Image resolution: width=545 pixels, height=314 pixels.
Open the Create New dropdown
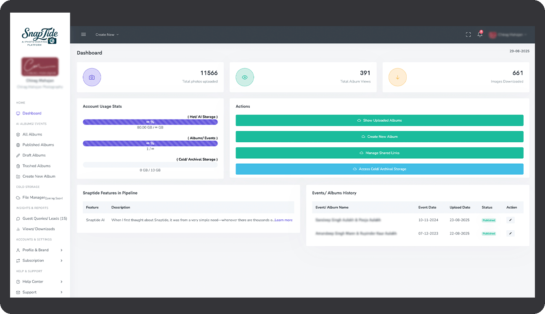tap(107, 35)
